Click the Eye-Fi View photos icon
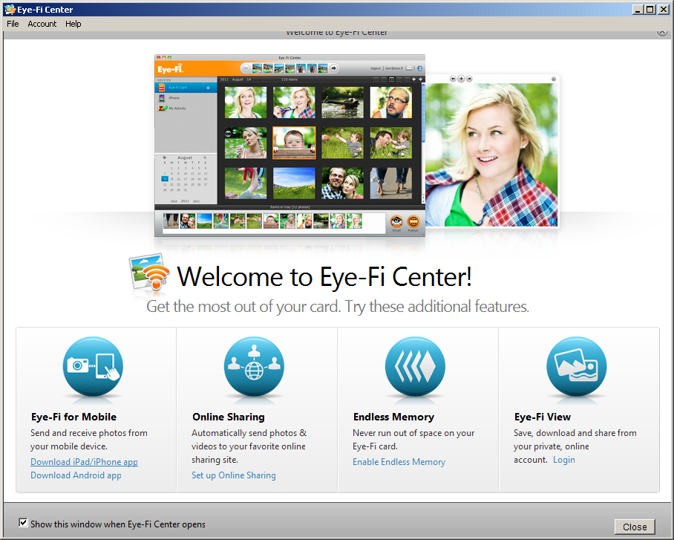The width and height of the screenshot is (674, 540). [576, 367]
